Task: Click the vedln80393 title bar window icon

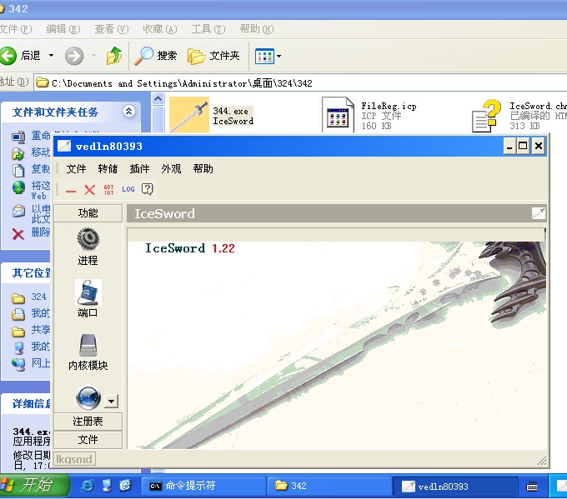Action: [64, 146]
